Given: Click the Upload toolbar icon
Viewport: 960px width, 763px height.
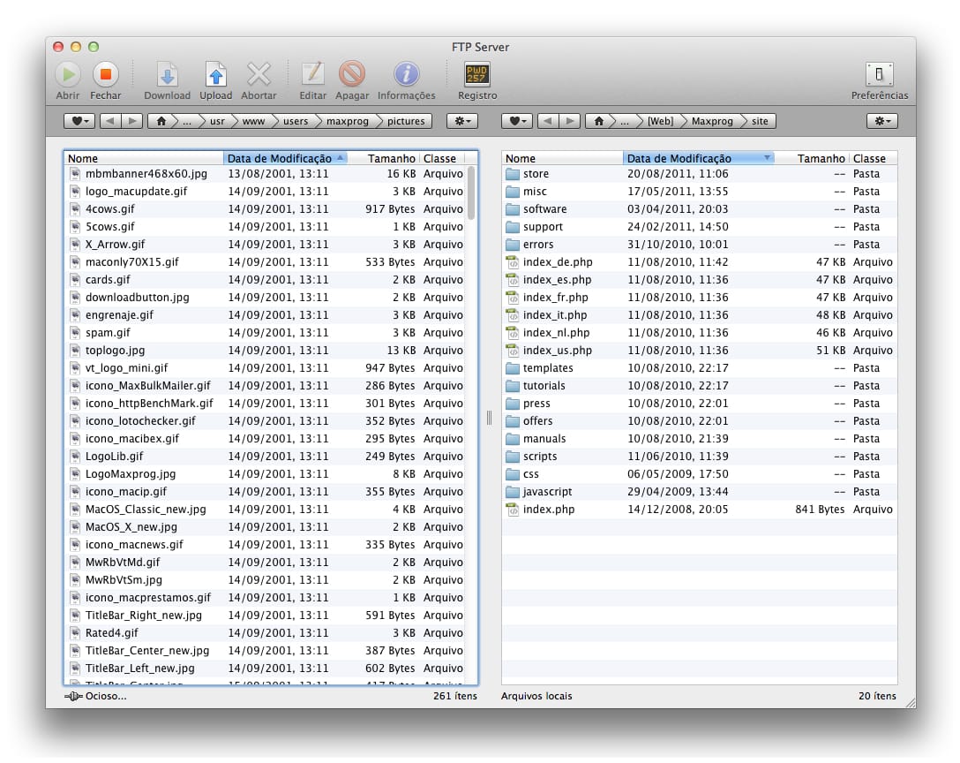Looking at the screenshot, I should point(215,74).
